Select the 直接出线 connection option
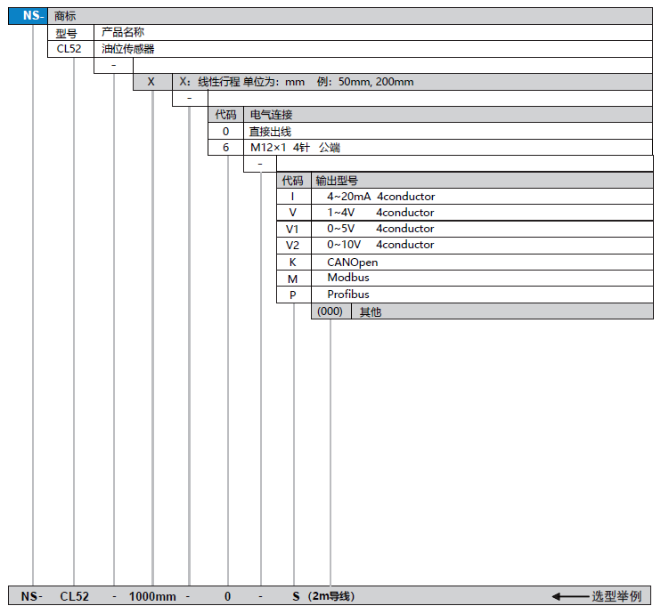The width and height of the screenshot is (661, 614). point(270,131)
